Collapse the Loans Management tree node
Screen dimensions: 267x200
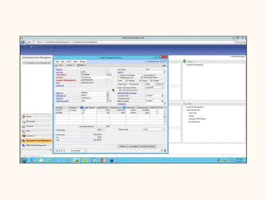pos(184,110)
